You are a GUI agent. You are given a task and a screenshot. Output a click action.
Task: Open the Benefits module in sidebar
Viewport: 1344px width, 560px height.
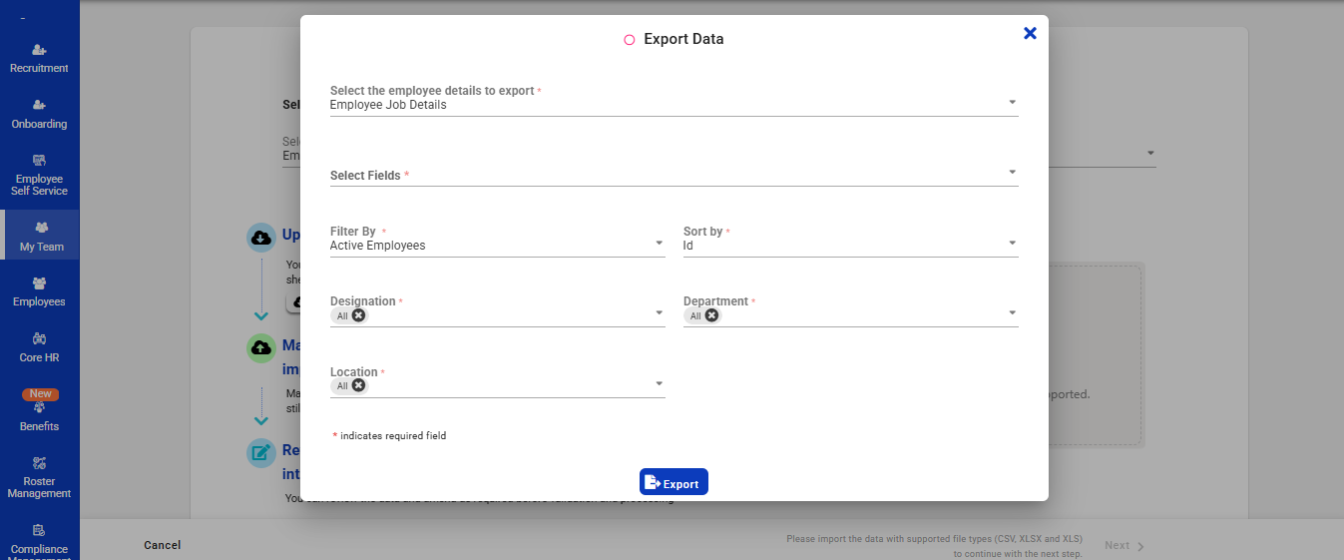[39, 407]
